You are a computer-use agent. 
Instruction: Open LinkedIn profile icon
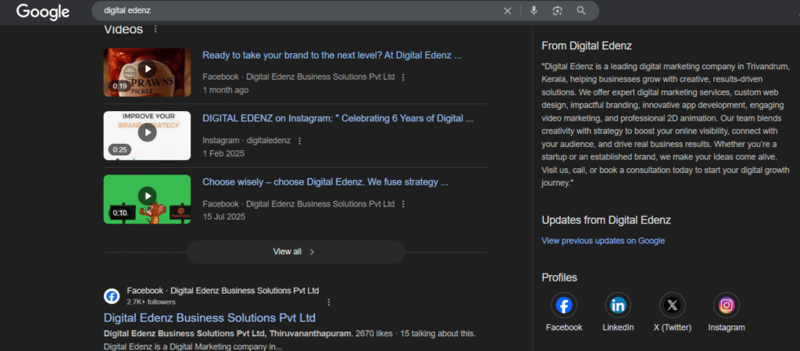pyautogui.click(x=618, y=306)
